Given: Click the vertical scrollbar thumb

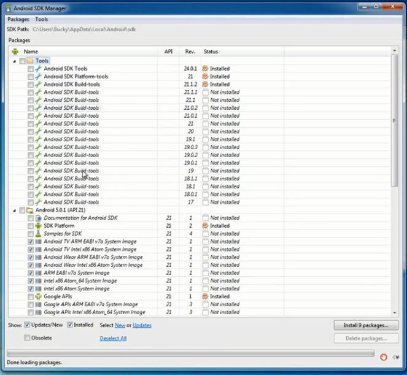Looking at the screenshot, I should pyautogui.click(x=395, y=121).
